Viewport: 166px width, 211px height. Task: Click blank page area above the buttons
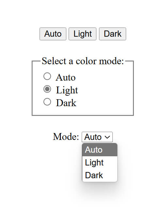83,13
